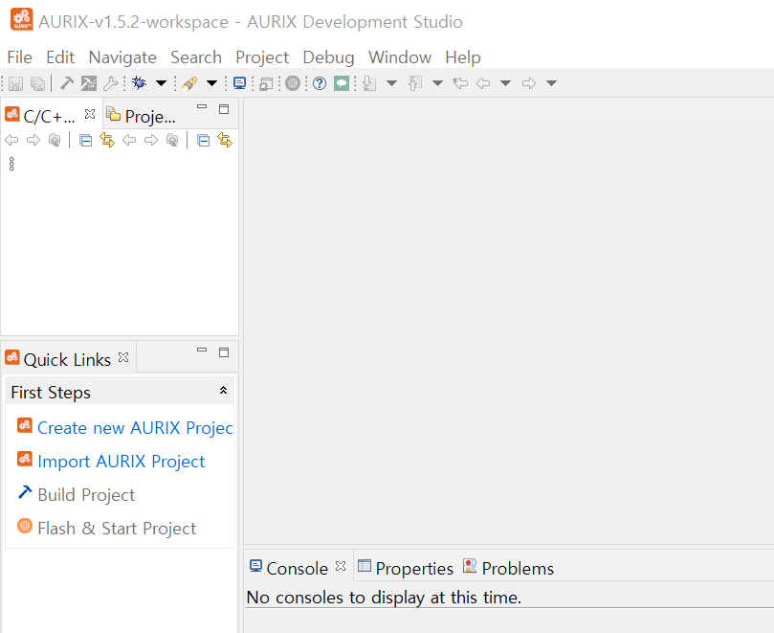Viewport: 774px width, 633px height.
Task: Open the Navigate menu
Action: point(122,57)
